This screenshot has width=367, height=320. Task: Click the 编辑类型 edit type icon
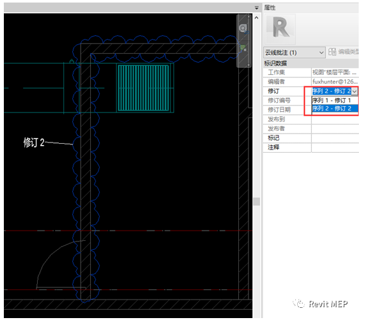[x=332, y=52]
